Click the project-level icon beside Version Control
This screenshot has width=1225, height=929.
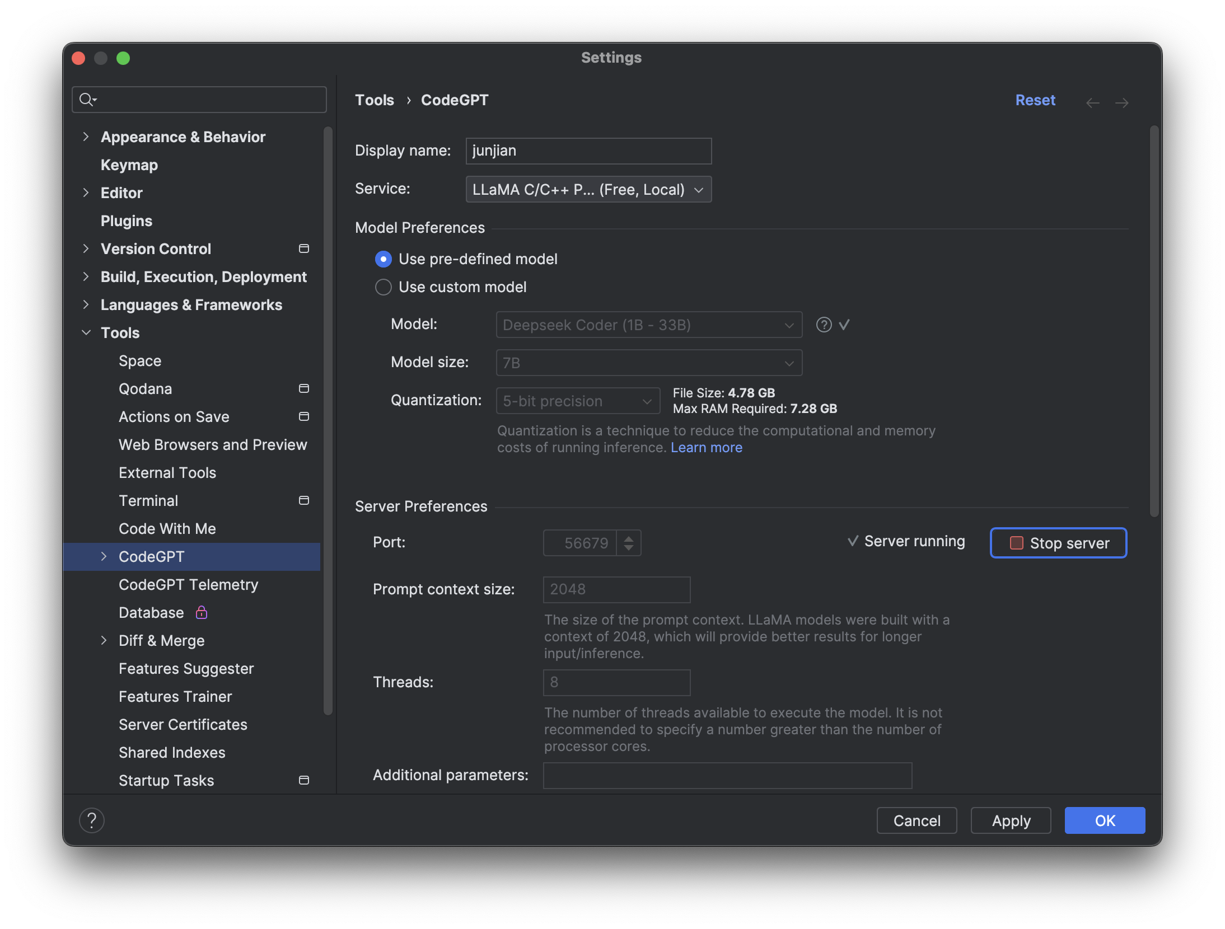point(304,248)
